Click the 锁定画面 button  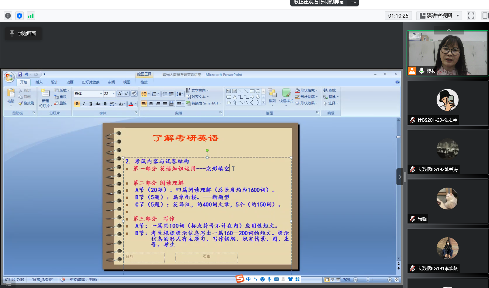23,33
